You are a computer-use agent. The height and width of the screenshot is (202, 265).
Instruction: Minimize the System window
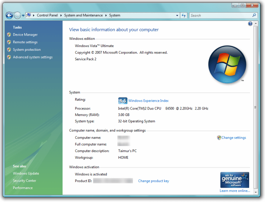(235, 5)
